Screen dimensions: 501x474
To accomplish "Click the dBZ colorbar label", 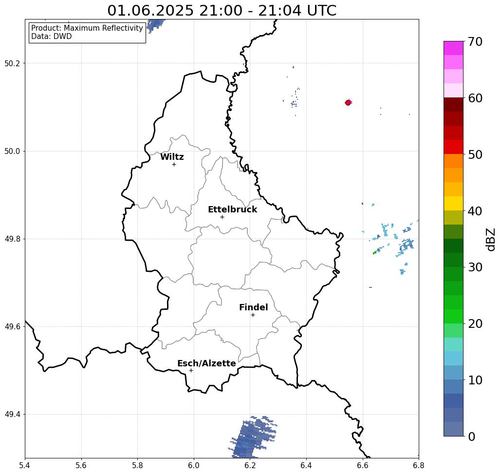I will point(490,240).
